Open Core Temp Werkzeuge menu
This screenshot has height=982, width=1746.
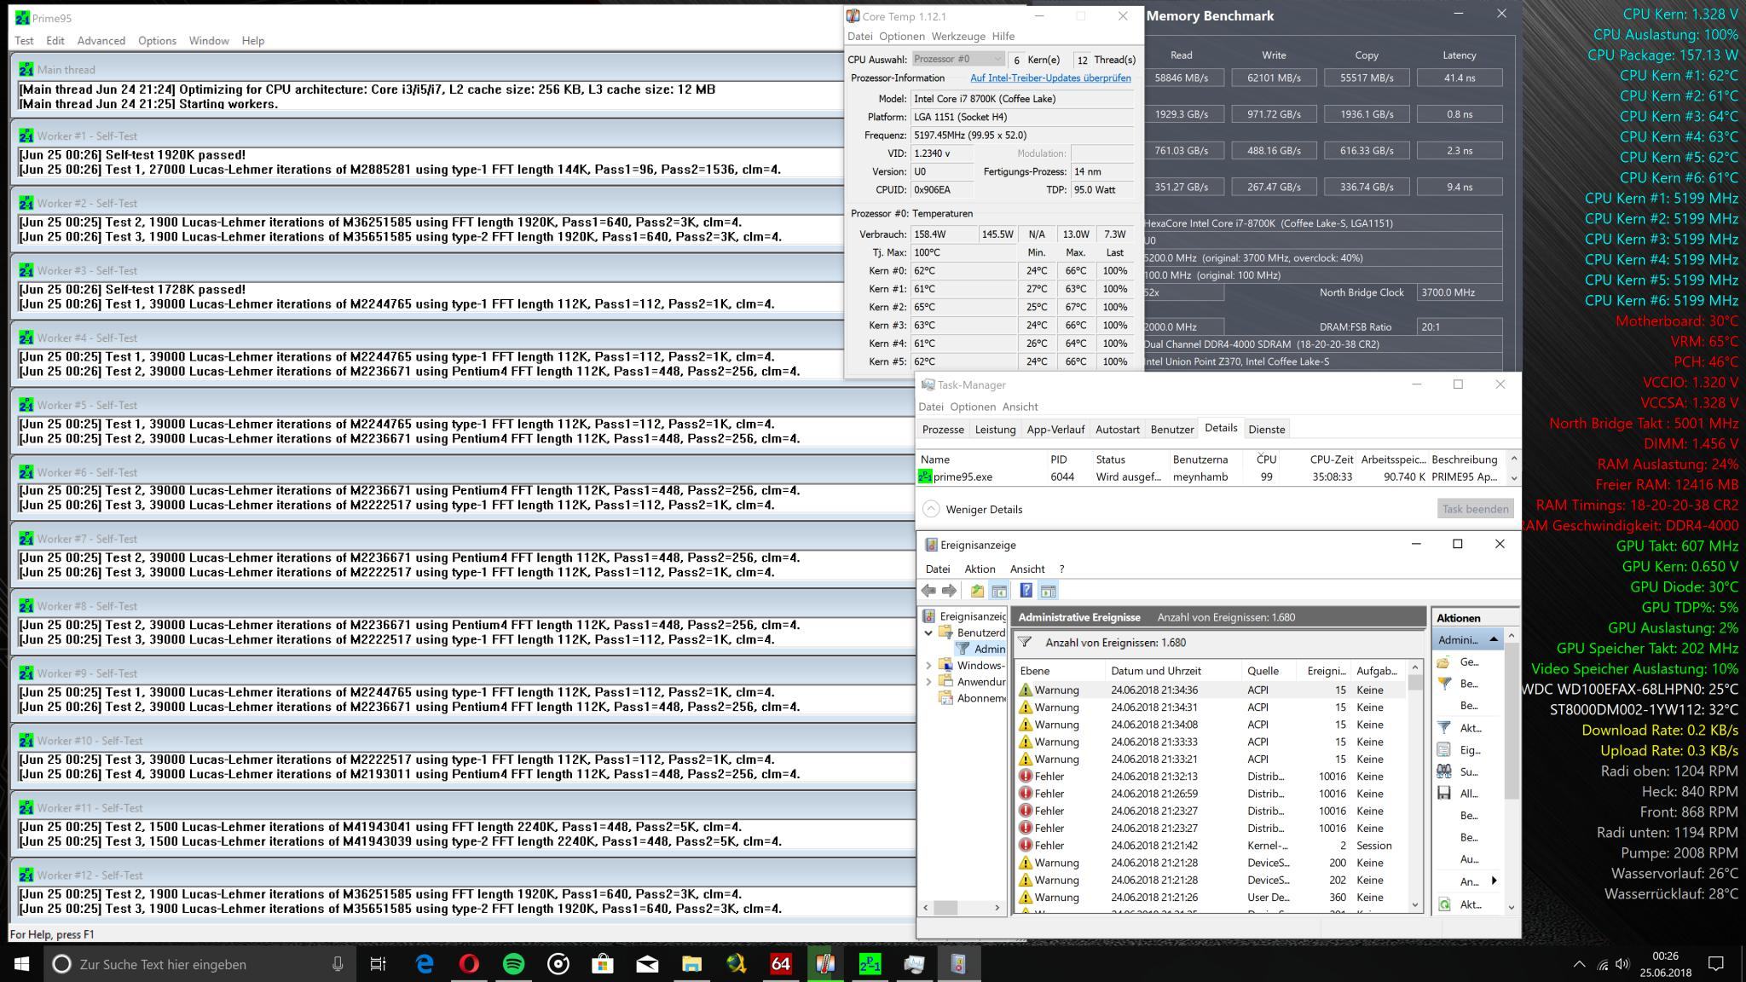pos(958,36)
